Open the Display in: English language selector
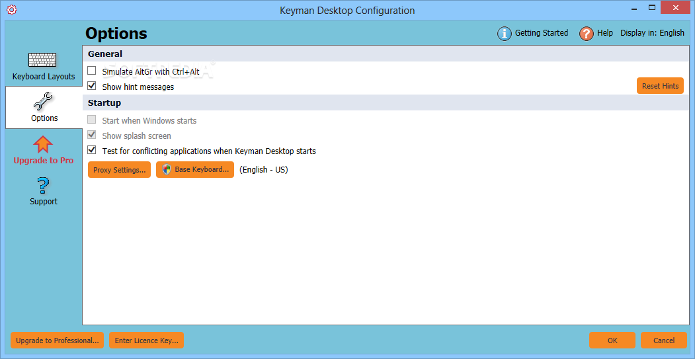This screenshot has height=359, width=695. (x=652, y=33)
